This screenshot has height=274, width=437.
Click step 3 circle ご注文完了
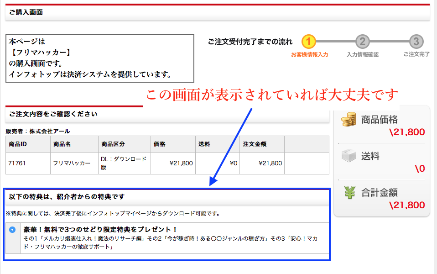[x=416, y=42]
